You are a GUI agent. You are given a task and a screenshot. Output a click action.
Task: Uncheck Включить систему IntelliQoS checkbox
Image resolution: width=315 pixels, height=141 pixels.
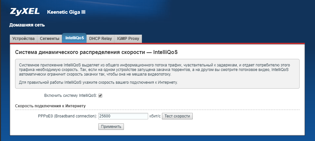click(100, 96)
